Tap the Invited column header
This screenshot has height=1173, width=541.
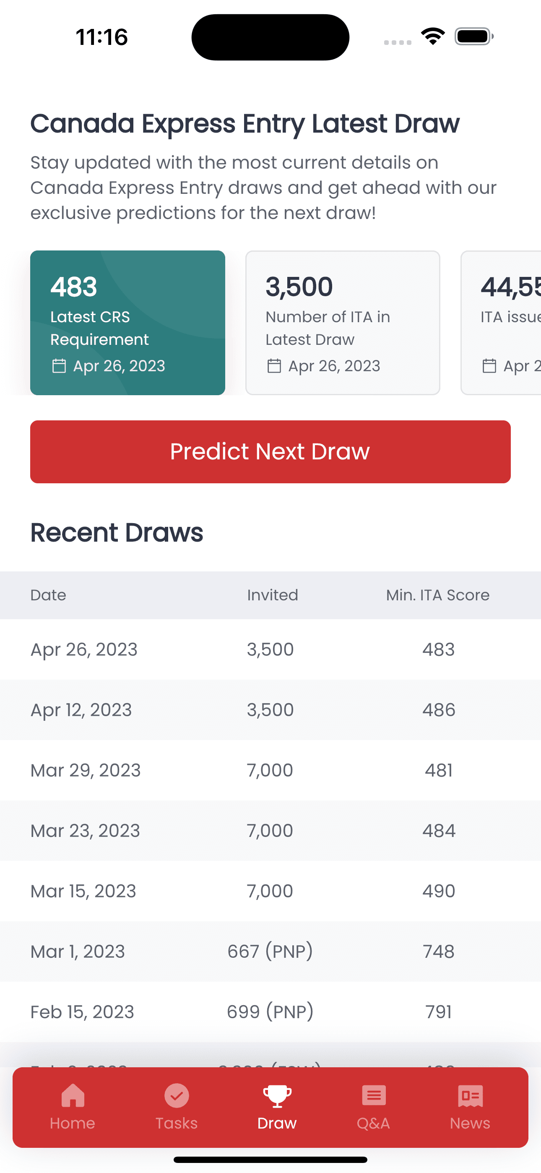coord(273,595)
